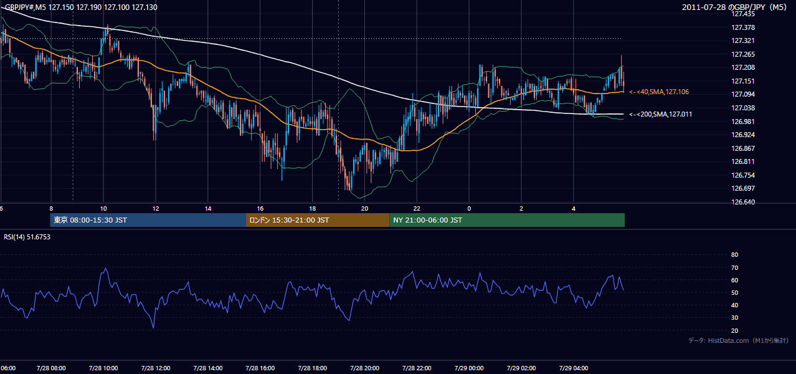Click price axis label 127.321
Screen dimensions: 796x374
742,41
